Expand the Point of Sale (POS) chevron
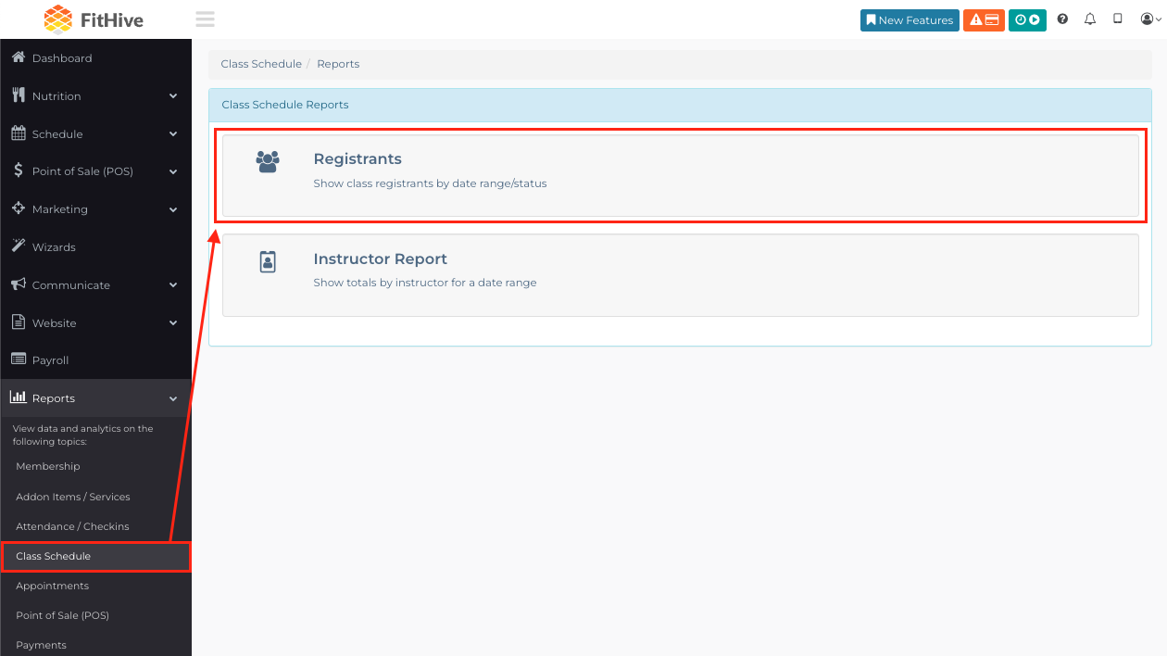 click(x=173, y=171)
